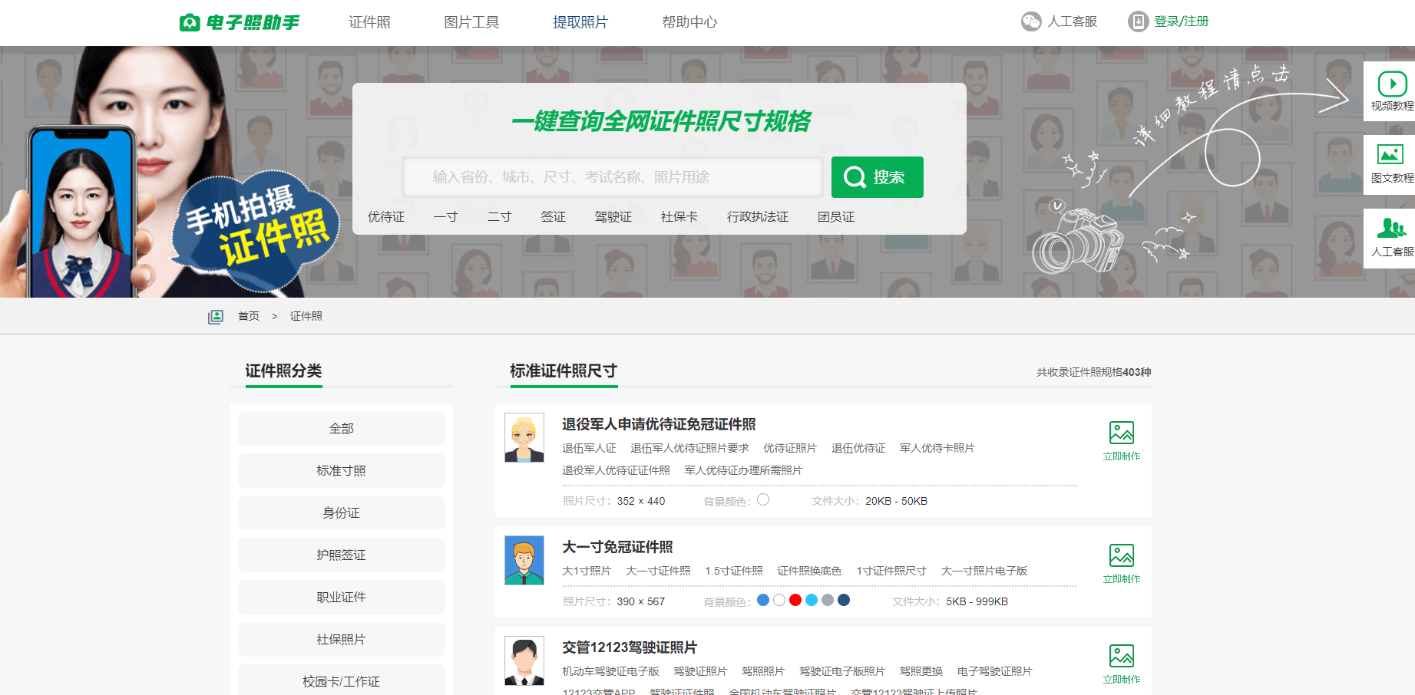Select the 全部 category filter

pos(342,428)
